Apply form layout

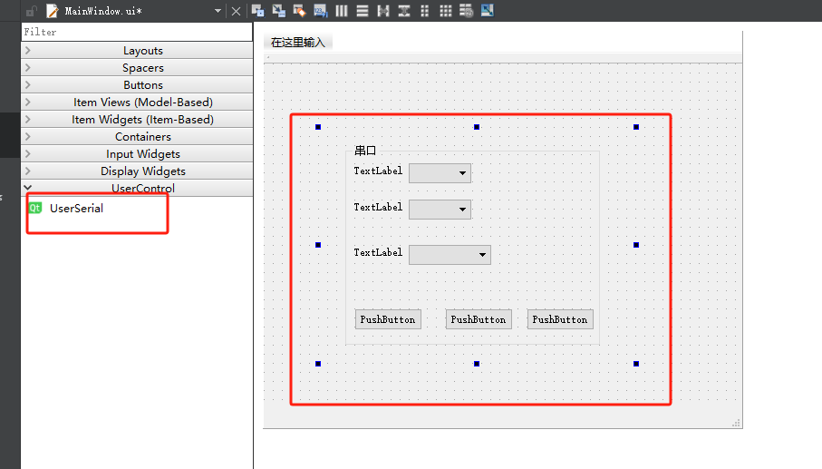point(425,11)
